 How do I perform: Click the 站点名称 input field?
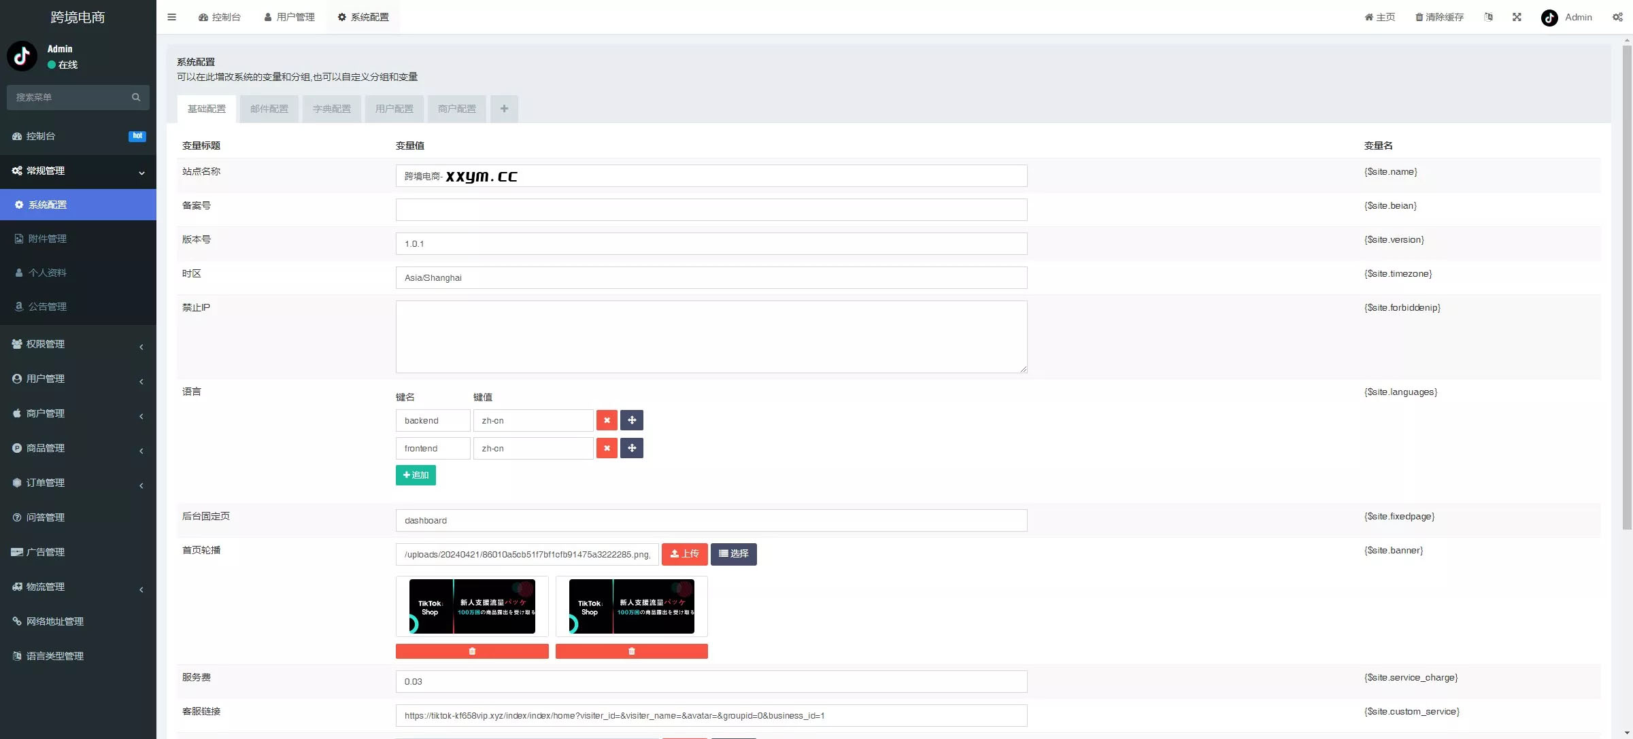(x=711, y=176)
